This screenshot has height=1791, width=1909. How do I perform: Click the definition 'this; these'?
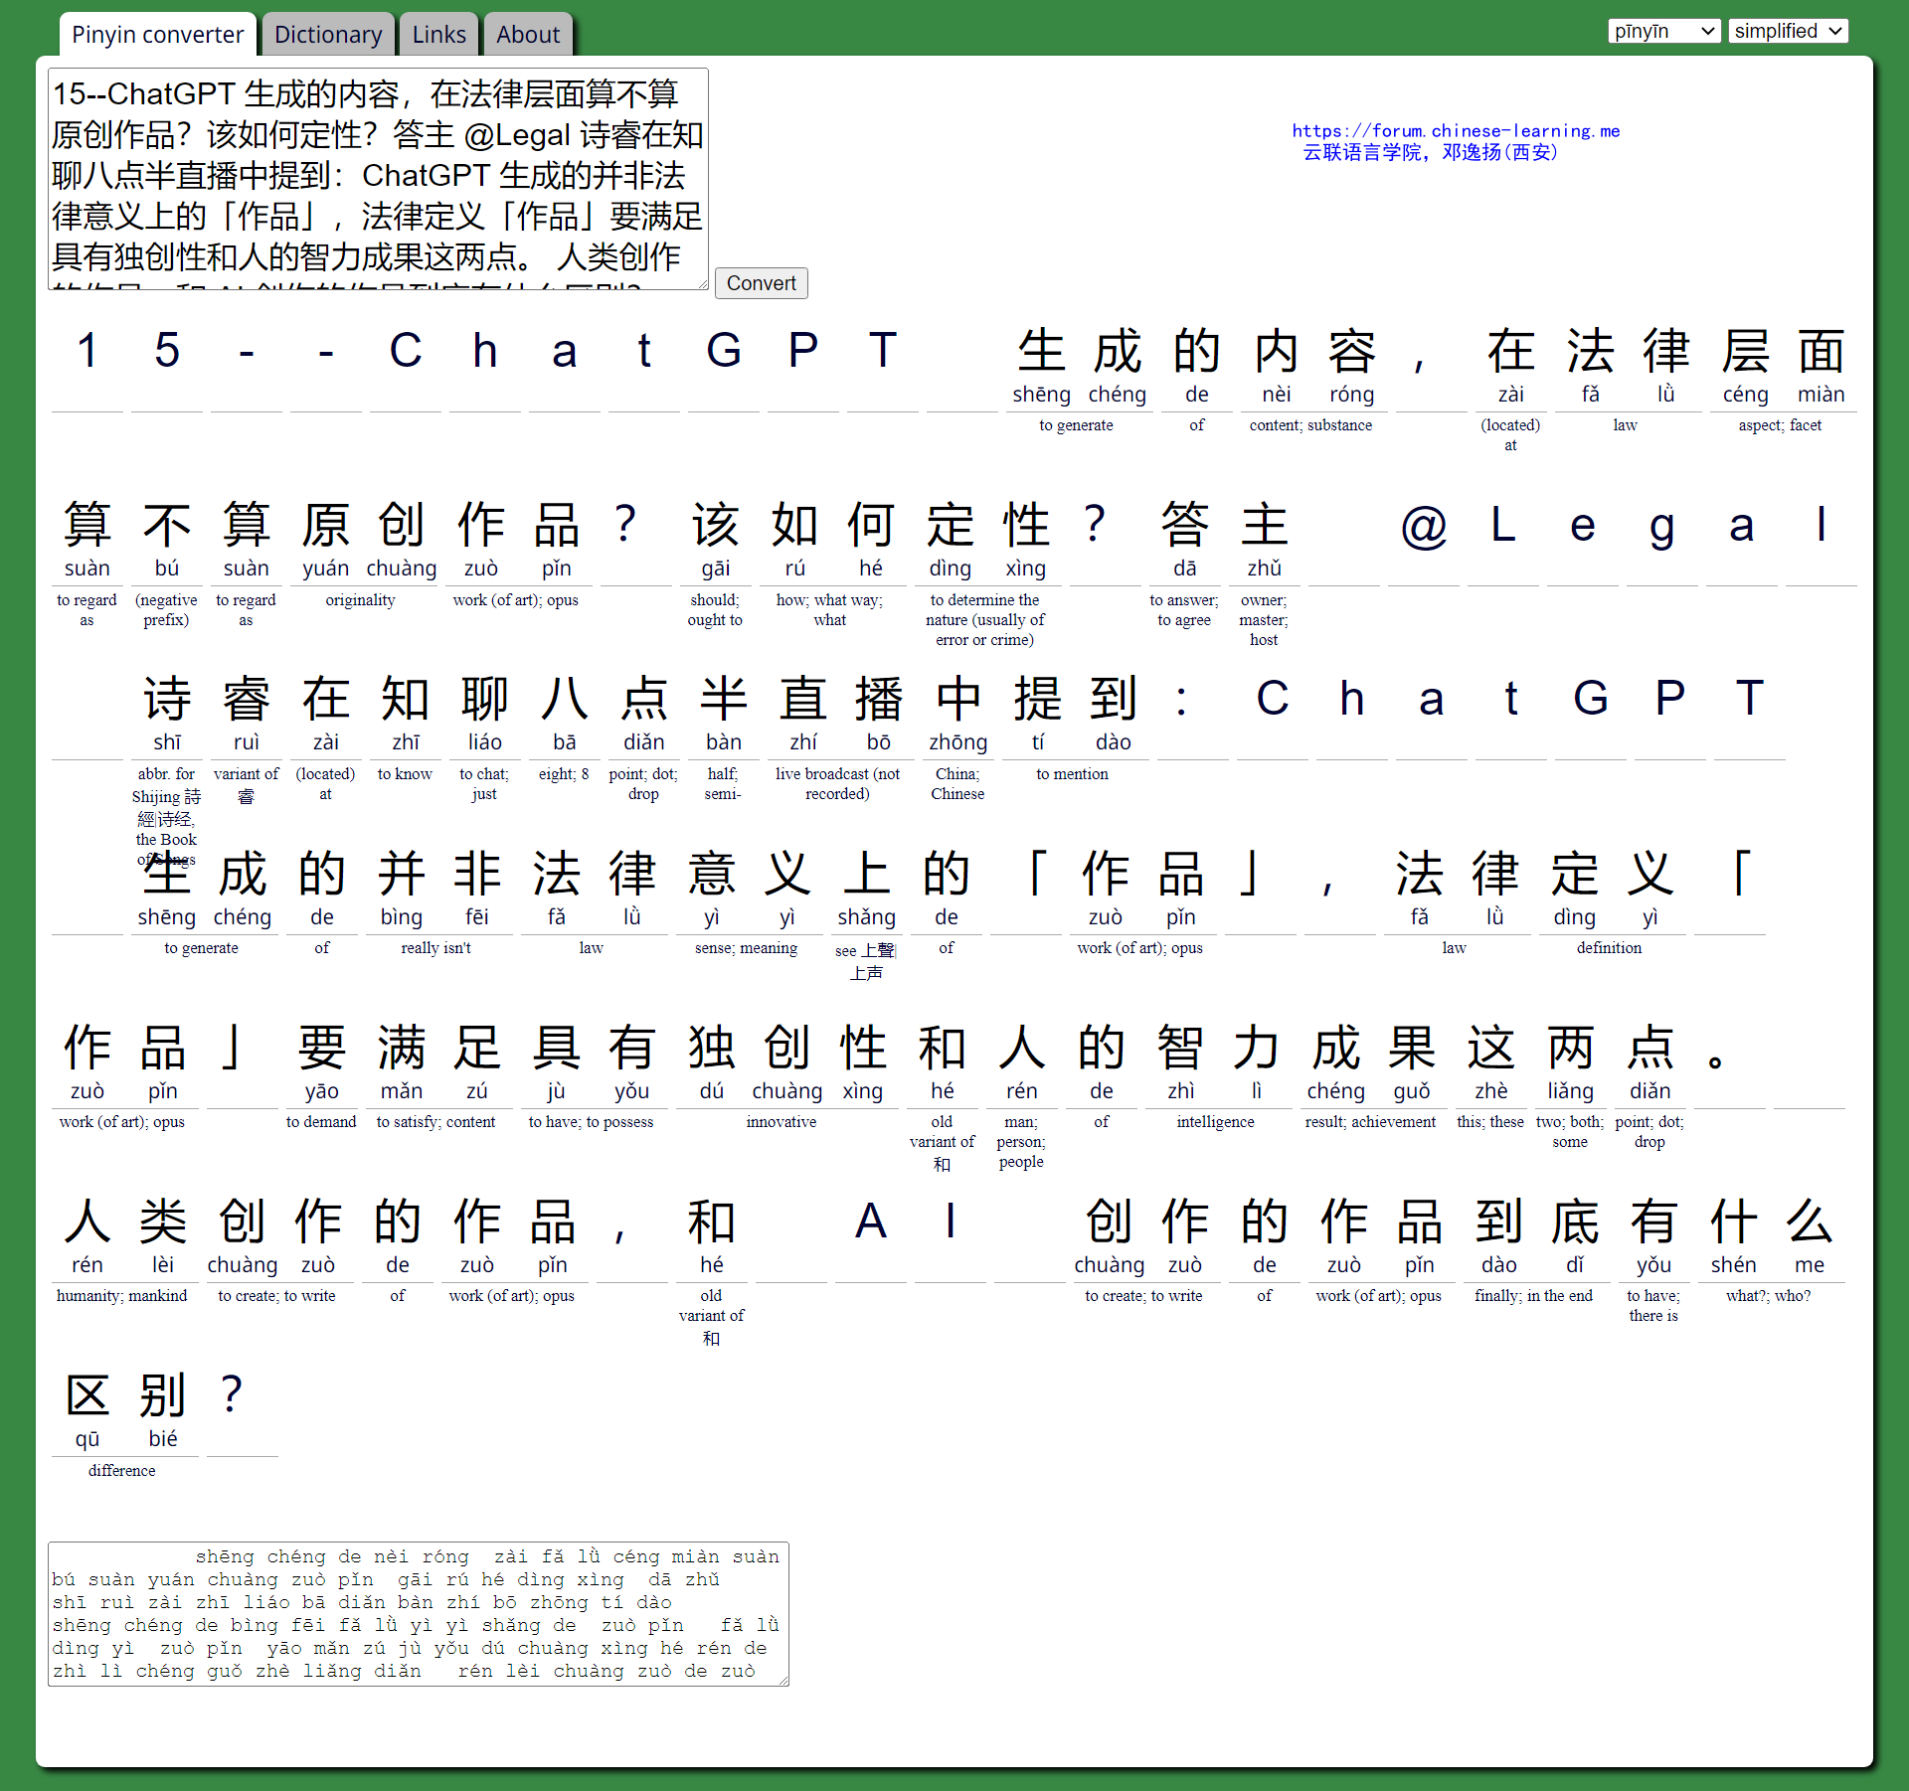(1490, 1122)
